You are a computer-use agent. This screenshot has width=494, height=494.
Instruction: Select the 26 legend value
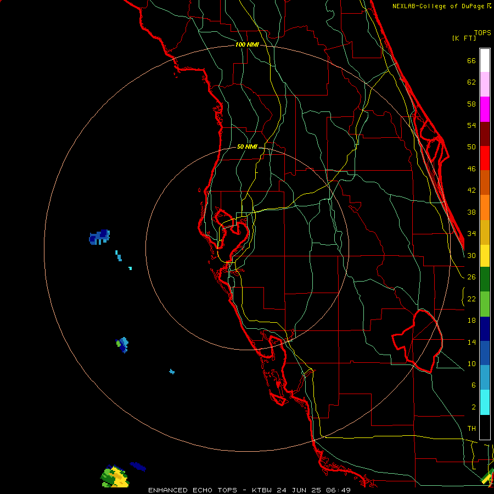(471, 277)
